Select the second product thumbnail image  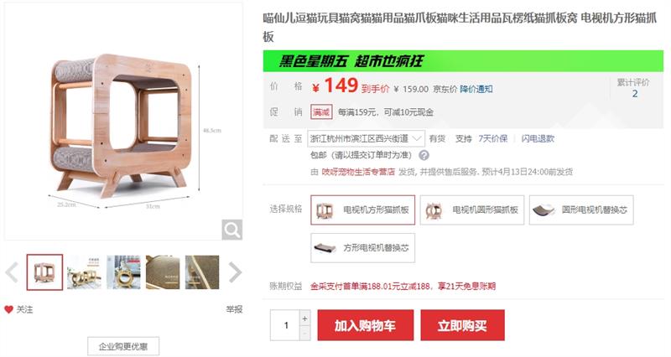[x=84, y=272]
